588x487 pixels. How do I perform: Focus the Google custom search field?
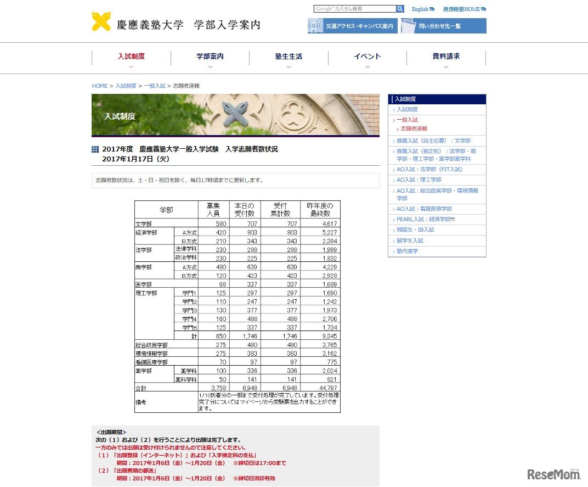pyautogui.click(x=355, y=9)
